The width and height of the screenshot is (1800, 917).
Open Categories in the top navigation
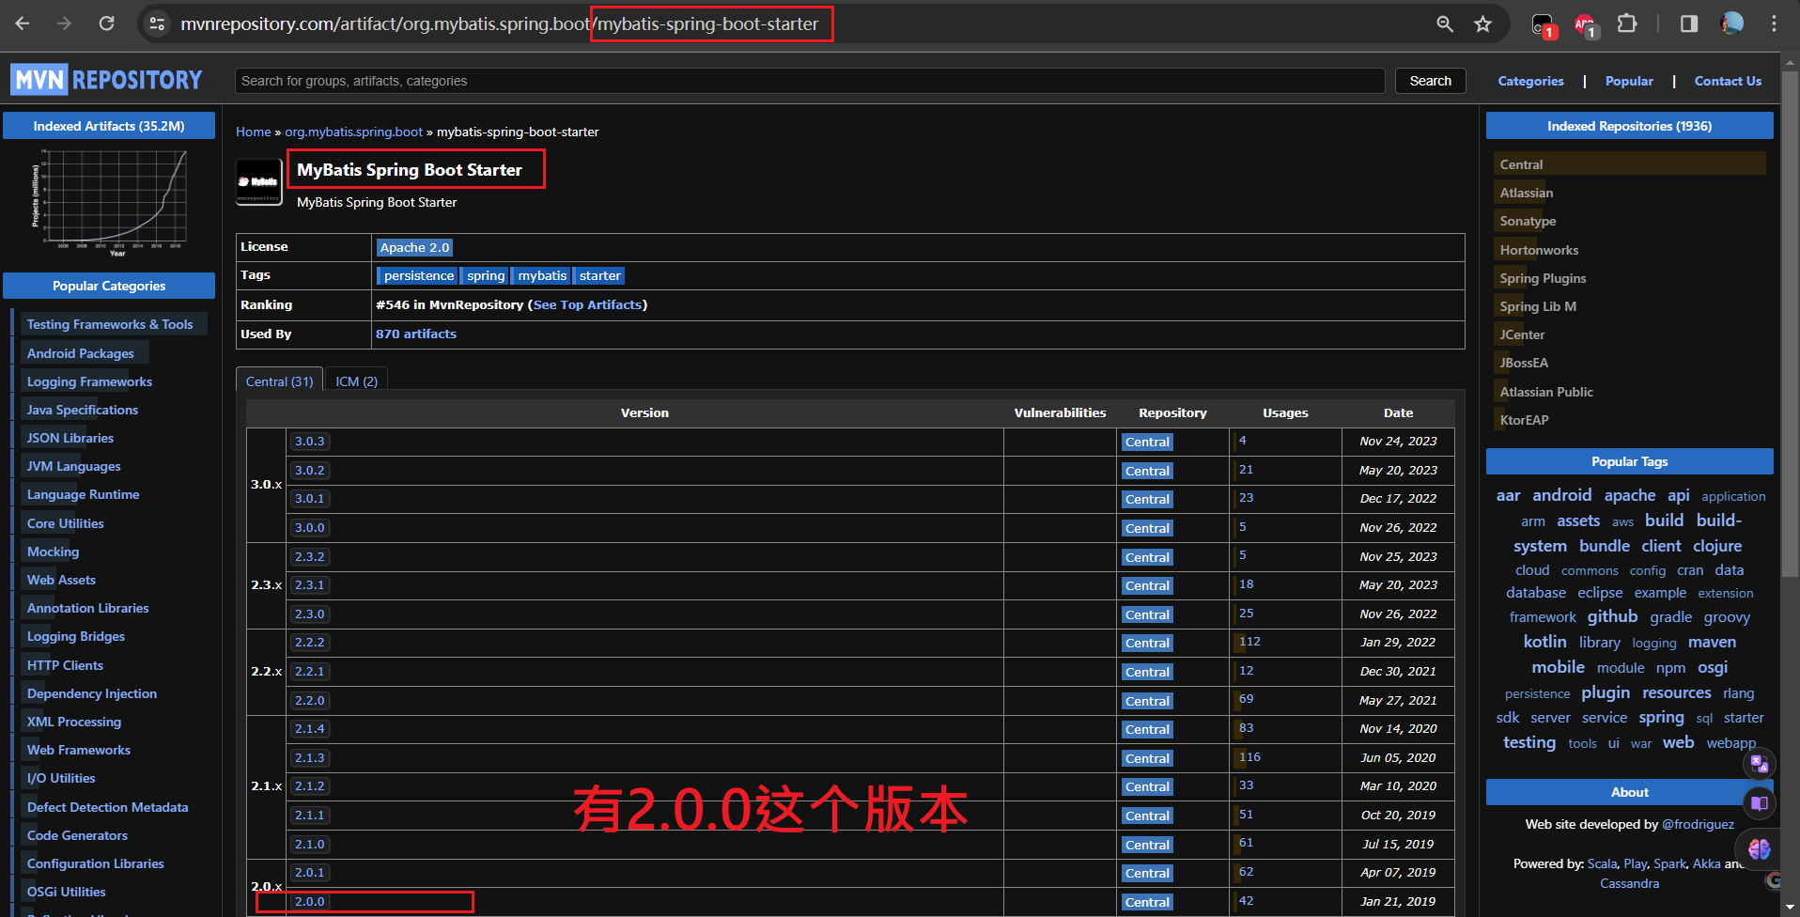click(x=1530, y=81)
